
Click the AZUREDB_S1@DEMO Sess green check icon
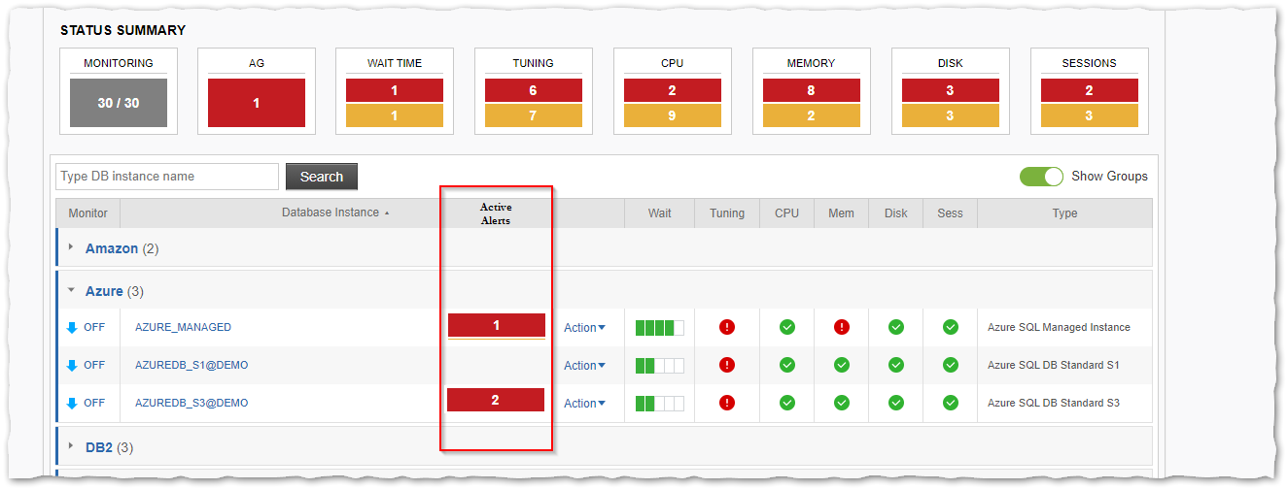coord(951,365)
